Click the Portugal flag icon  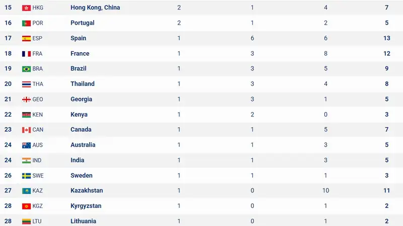(x=26, y=23)
